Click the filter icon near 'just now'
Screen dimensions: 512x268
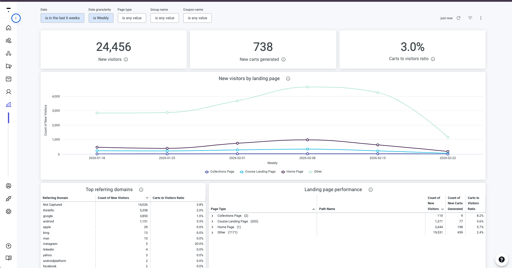pyautogui.click(x=470, y=18)
